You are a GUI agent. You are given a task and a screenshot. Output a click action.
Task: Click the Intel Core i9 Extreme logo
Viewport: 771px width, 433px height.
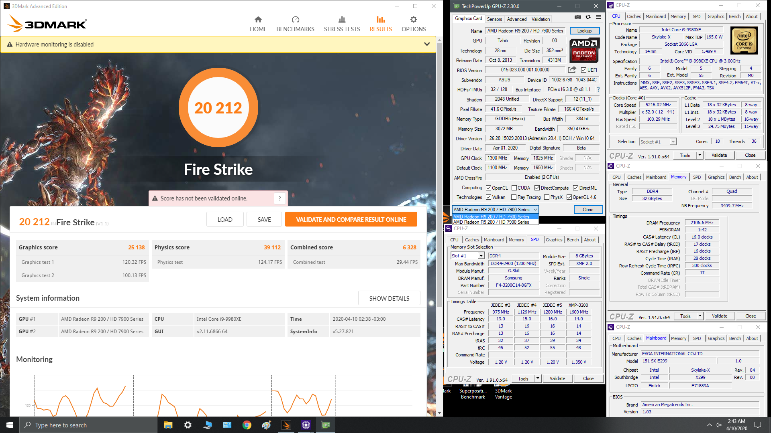point(744,40)
